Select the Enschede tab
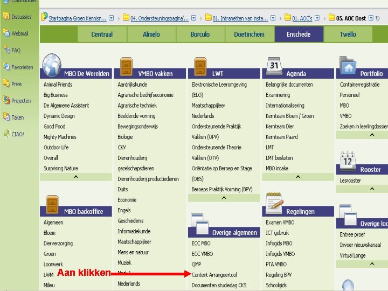The image size is (388, 291). pos(299,34)
